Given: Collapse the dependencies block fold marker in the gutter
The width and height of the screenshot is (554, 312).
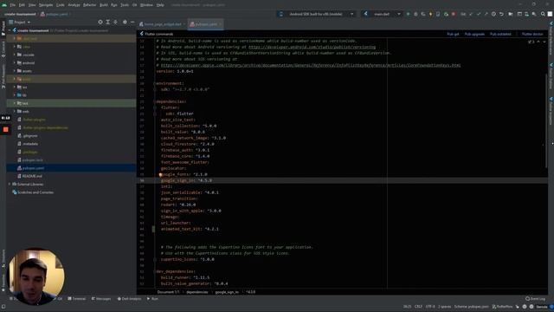Looking at the screenshot, I should (155, 101).
